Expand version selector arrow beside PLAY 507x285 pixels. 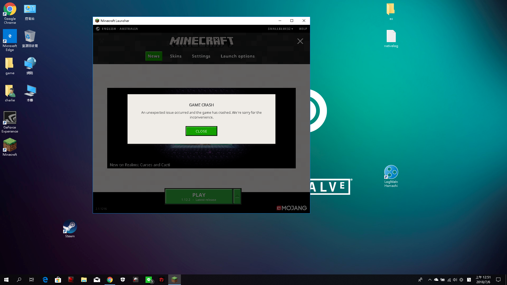tap(237, 197)
